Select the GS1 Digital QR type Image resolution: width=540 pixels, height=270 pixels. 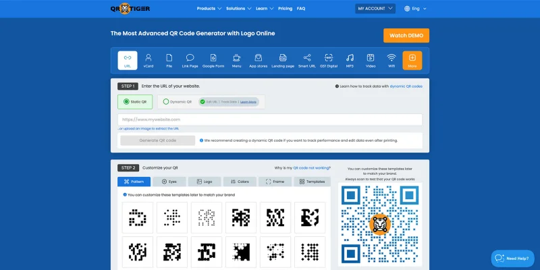(329, 61)
